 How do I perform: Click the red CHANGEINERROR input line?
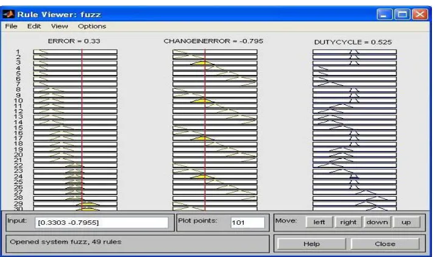pos(205,130)
